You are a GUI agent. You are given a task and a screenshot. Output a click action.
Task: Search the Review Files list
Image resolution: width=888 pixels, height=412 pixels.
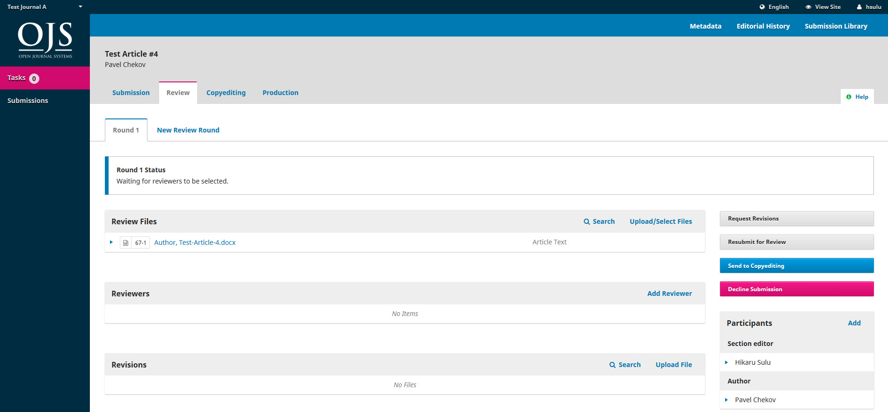(599, 221)
